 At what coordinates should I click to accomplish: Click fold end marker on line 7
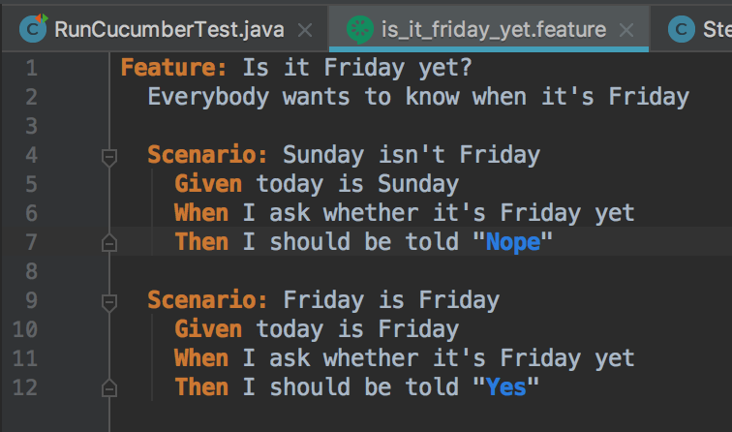tap(109, 242)
